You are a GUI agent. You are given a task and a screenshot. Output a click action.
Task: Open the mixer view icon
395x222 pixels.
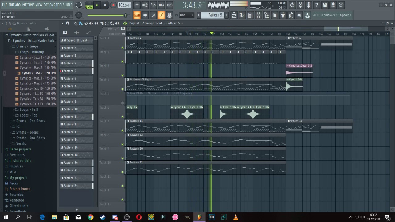[259, 15]
